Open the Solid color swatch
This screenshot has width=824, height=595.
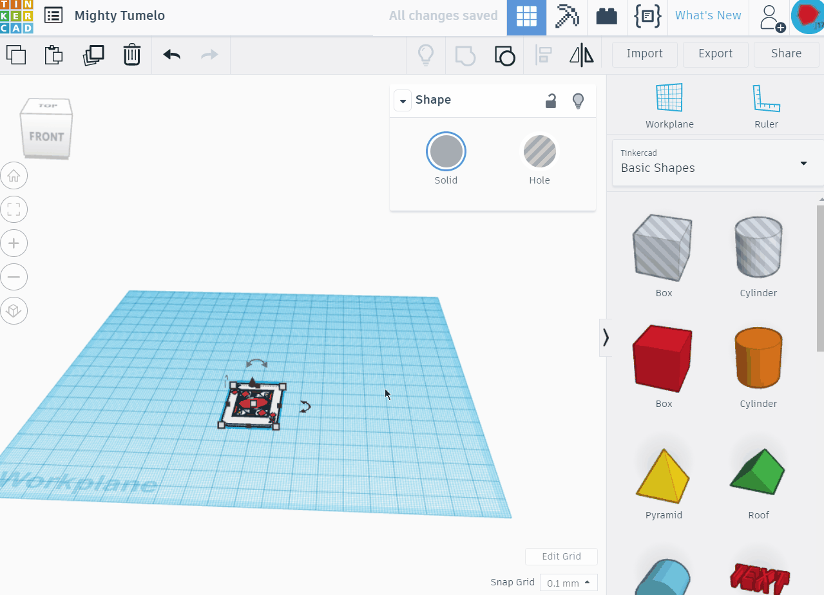tap(446, 151)
